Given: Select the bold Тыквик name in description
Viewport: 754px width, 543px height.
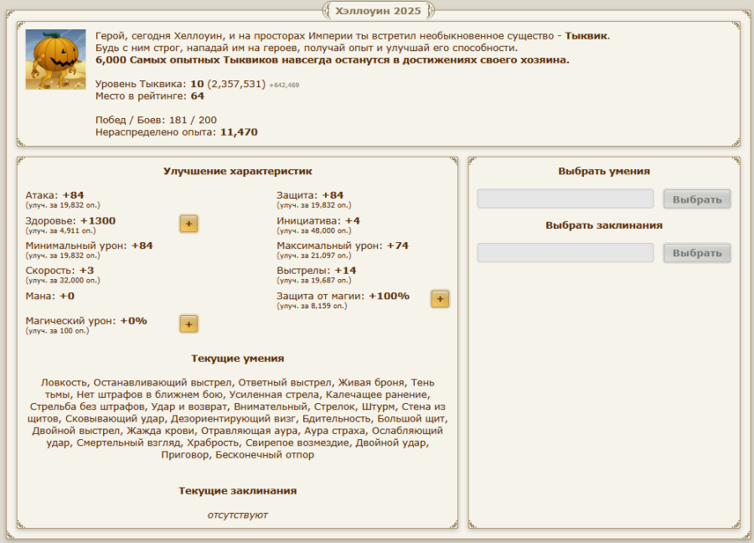Looking at the screenshot, I should coord(586,36).
